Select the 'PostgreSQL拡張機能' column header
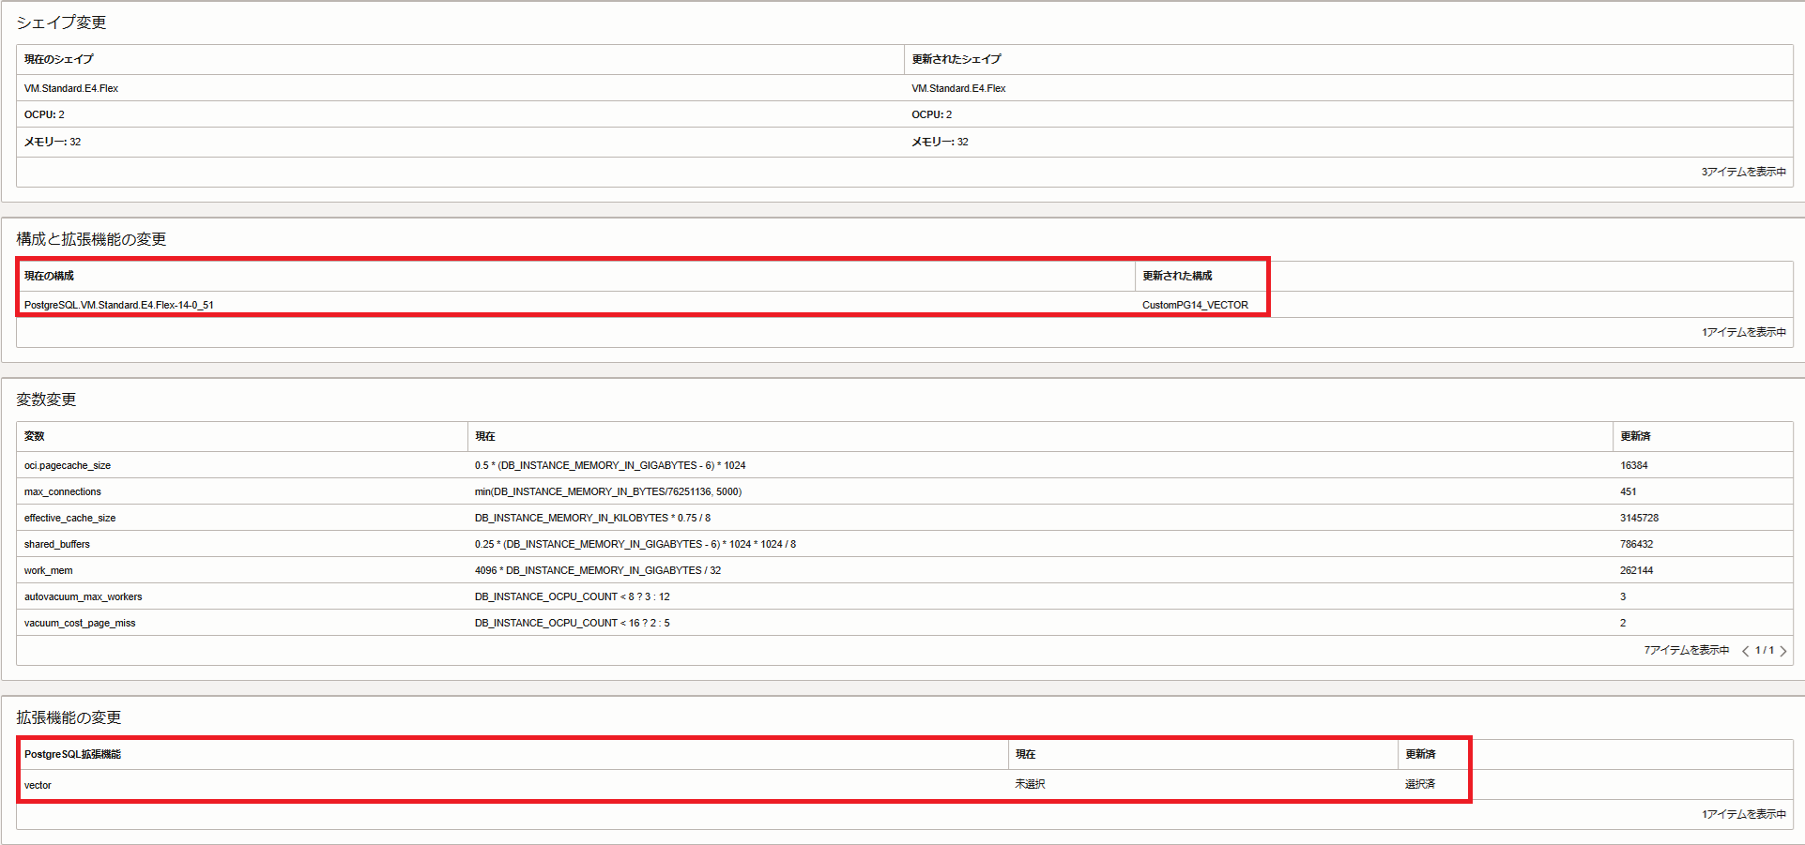The image size is (1805, 845). (72, 754)
